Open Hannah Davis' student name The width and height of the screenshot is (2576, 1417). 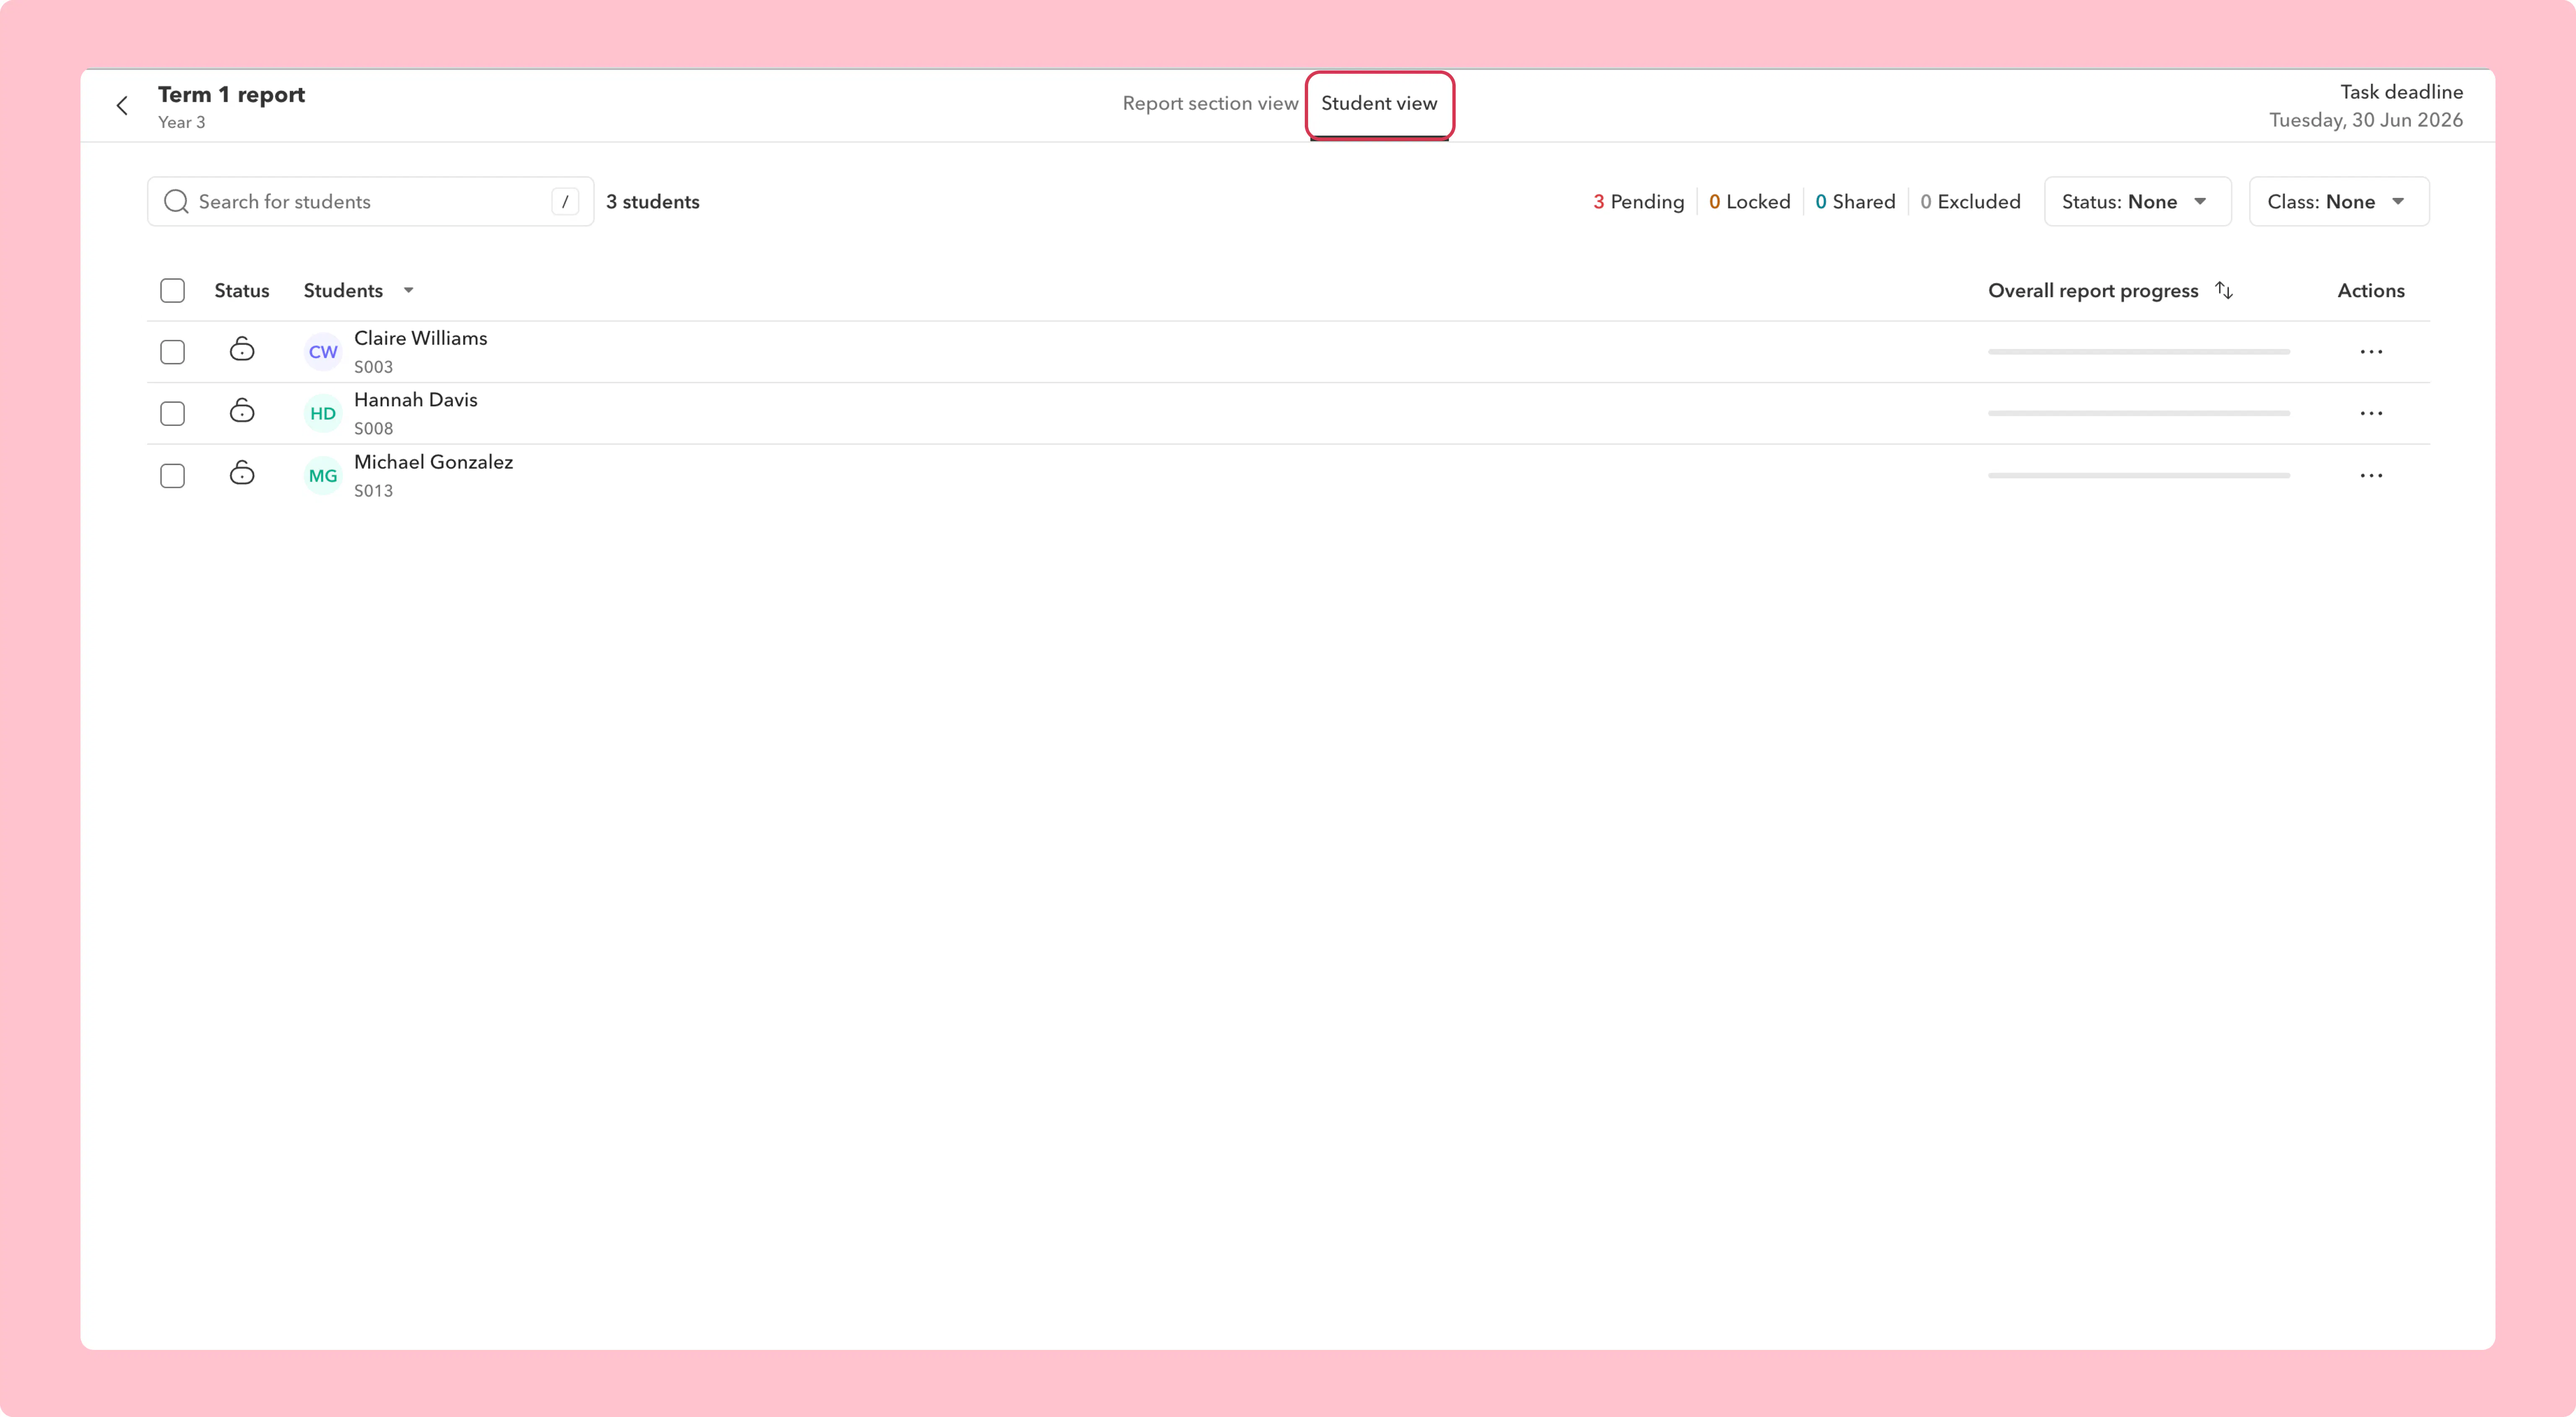pos(415,400)
